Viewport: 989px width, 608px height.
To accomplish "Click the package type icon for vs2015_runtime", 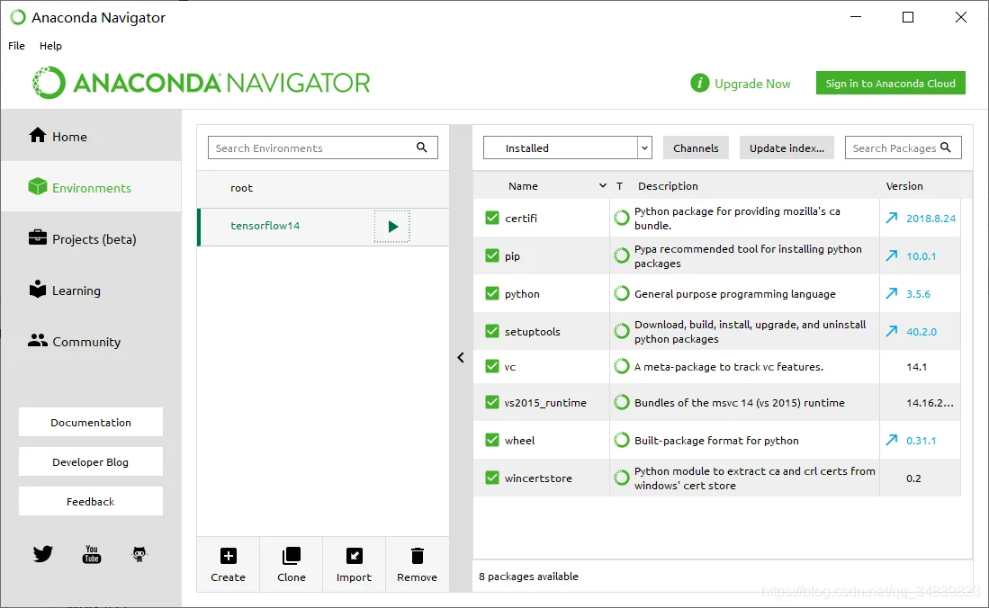I will tap(621, 402).
